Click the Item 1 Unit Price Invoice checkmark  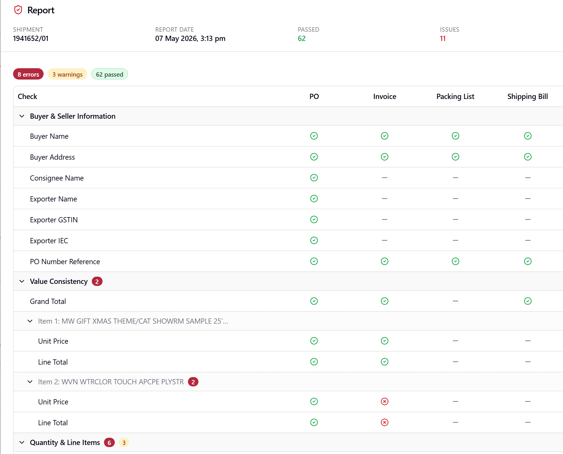(x=385, y=341)
